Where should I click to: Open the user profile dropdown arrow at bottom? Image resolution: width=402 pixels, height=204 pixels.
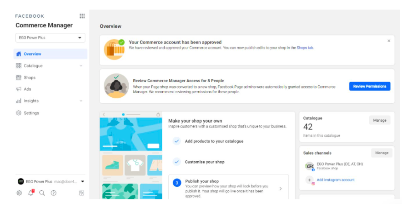coord(82,181)
